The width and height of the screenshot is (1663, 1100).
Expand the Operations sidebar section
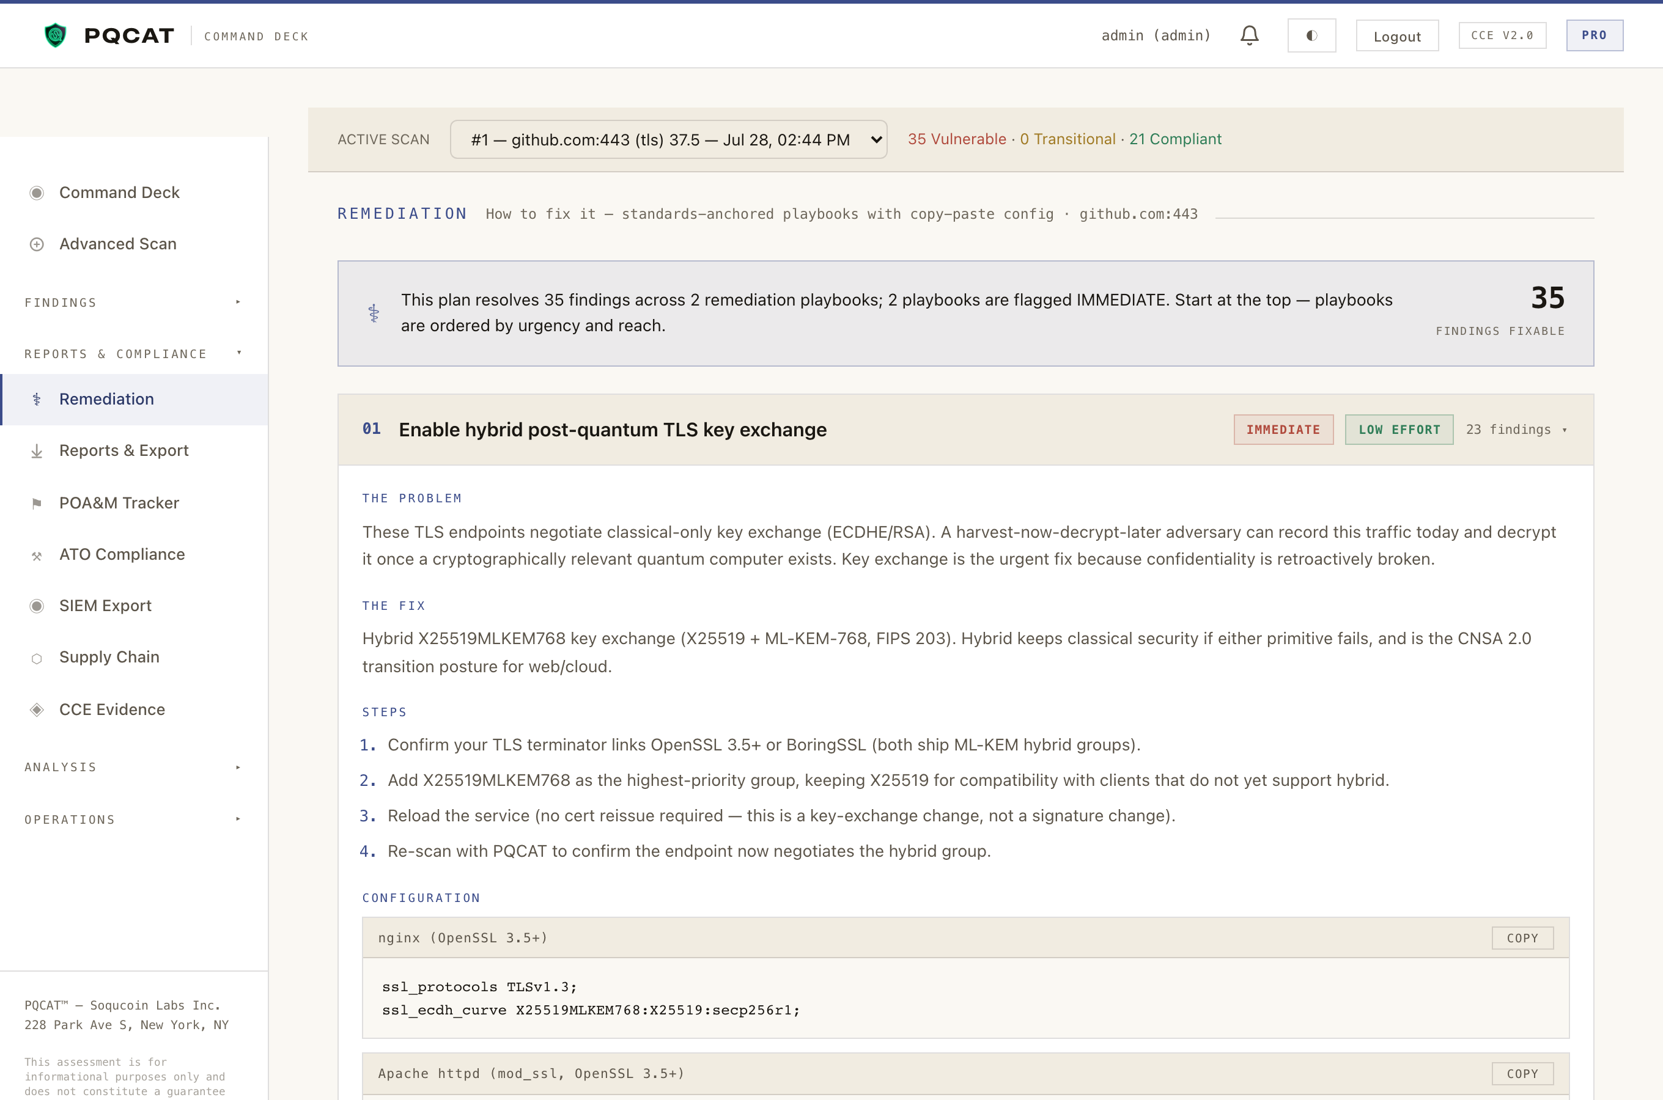click(x=133, y=820)
